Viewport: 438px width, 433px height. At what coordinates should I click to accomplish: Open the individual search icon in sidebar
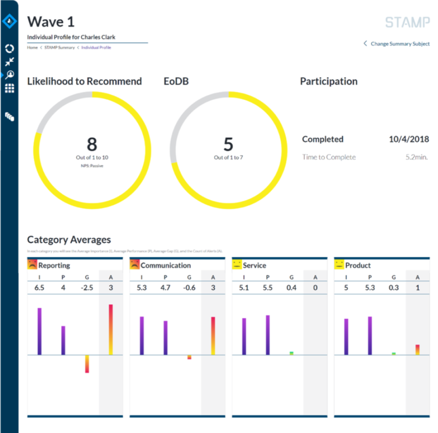click(x=10, y=74)
